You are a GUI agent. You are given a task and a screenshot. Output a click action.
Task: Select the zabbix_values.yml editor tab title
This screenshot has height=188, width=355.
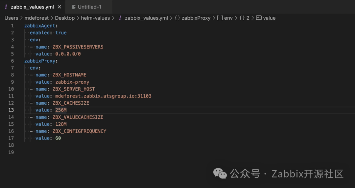pyautogui.click(x=32, y=7)
